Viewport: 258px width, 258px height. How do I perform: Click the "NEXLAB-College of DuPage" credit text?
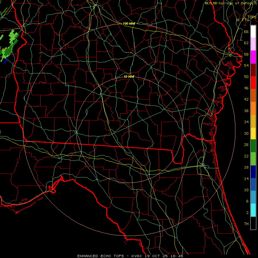point(229,3)
